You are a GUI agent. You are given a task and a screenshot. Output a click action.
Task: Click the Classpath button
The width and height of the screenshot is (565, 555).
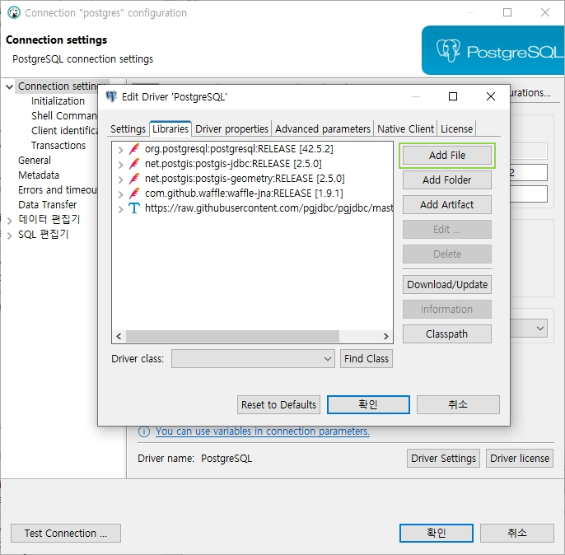[x=446, y=333]
